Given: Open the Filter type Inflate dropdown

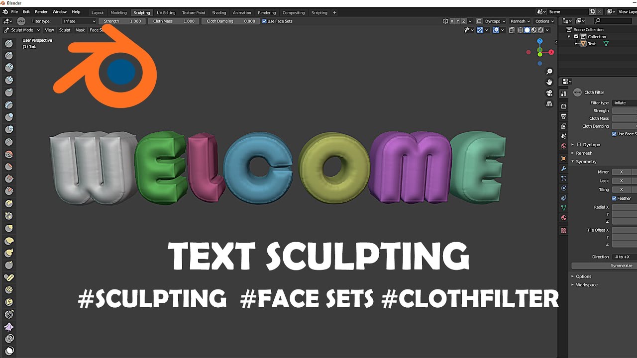Looking at the screenshot, I should (x=79, y=21).
